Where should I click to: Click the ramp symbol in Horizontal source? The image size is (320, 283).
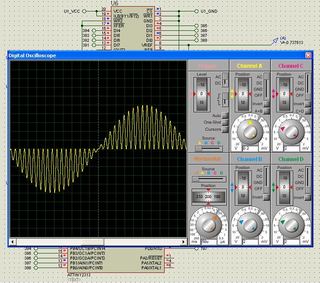196,173
